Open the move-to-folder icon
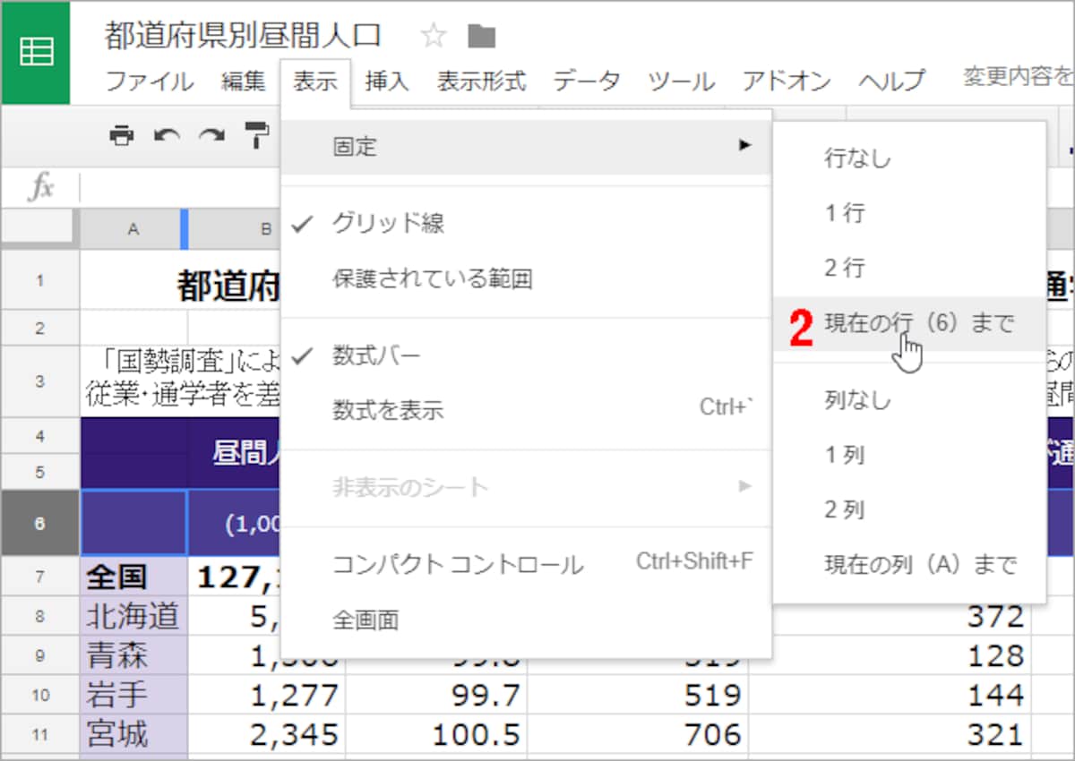Image resolution: width=1075 pixels, height=761 pixels. [482, 36]
